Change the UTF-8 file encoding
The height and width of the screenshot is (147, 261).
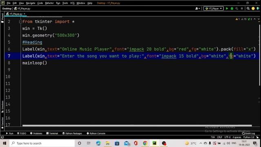(x=228, y=137)
